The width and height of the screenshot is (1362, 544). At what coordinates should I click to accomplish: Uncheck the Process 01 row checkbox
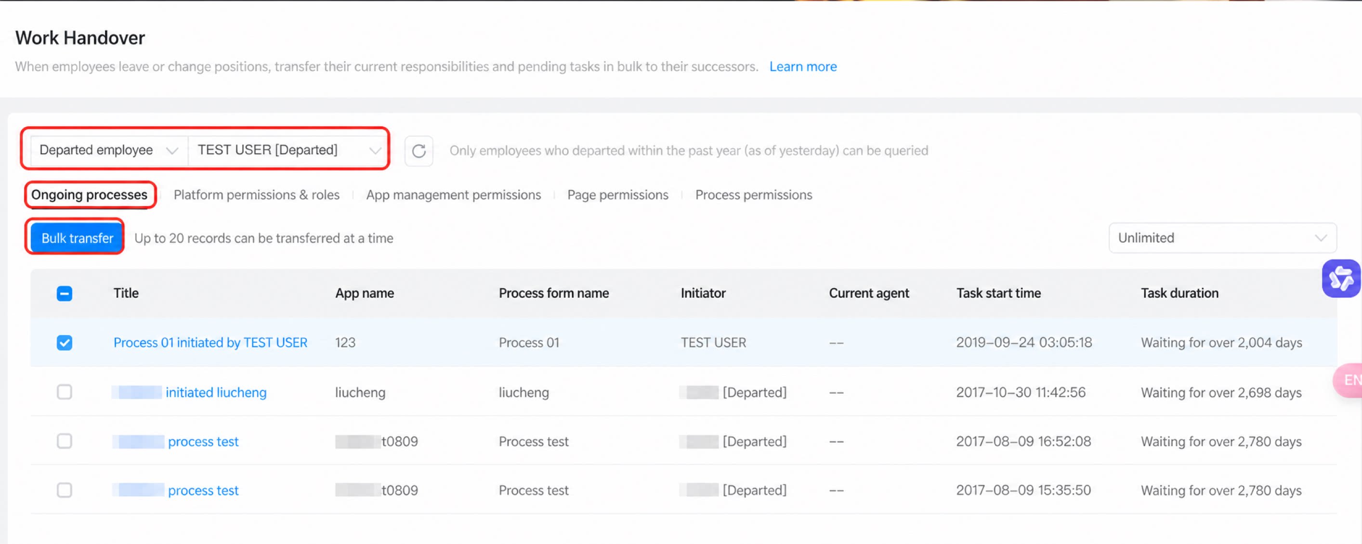pyautogui.click(x=65, y=343)
